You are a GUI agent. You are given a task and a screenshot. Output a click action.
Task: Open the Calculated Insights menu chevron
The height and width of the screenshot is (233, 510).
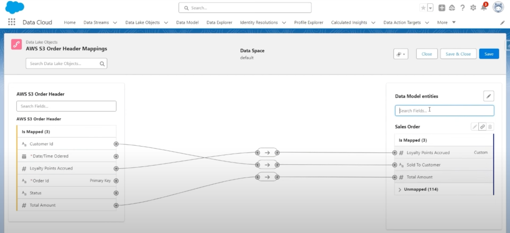pos(373,23)
